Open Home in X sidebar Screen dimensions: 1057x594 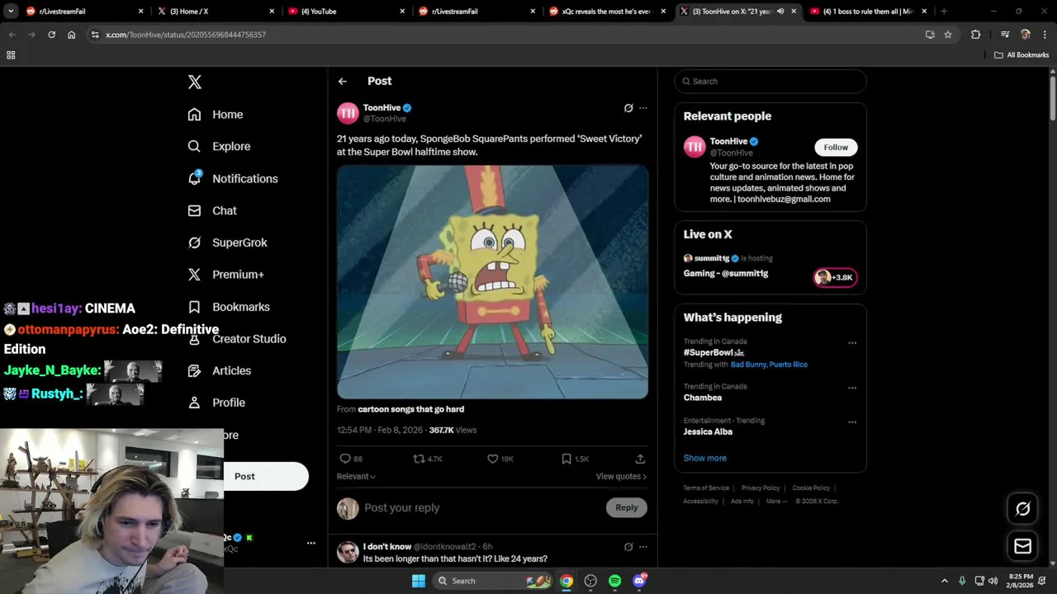click(215, 115)
